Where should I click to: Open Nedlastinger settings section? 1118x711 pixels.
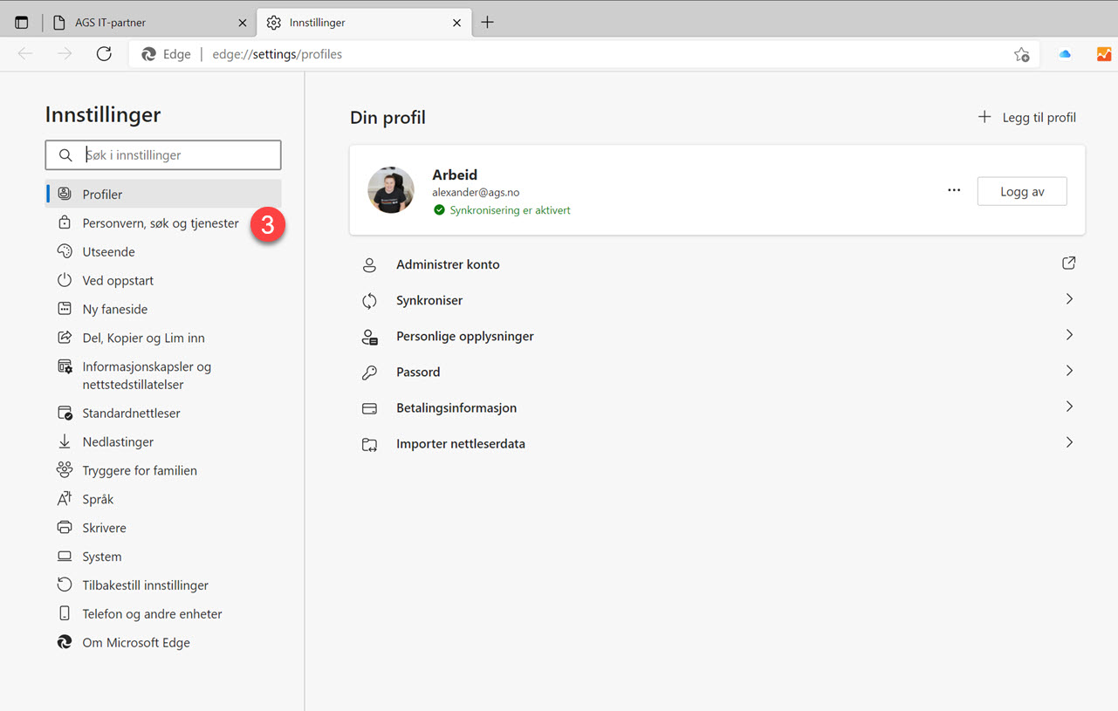(163, 442)
